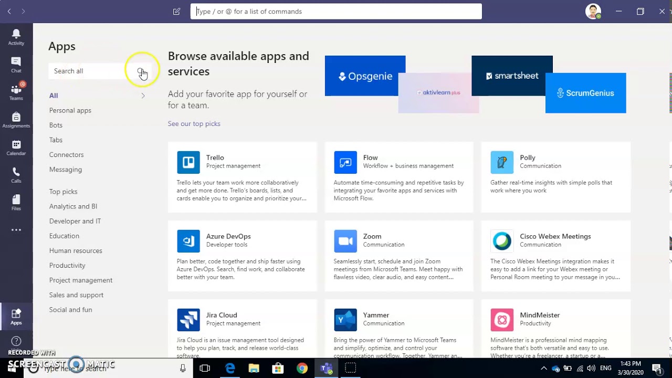The height and width of the screenshot is (378, 672).
Task: Click the forward navigation arrow
Action: [x=23, y=11]
